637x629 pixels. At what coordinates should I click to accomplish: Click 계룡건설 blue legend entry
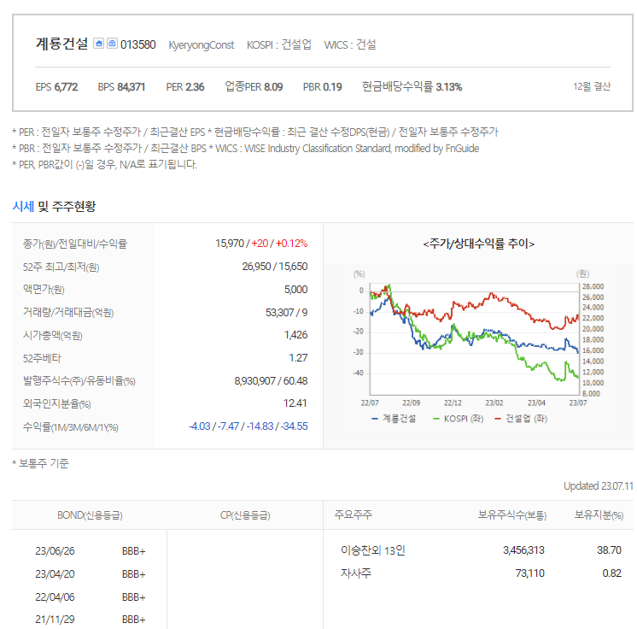click(394, 419)
